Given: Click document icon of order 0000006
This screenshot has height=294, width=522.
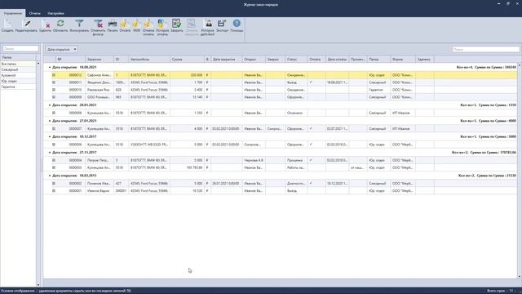Looking at the screenshot, I should [54, 145].
